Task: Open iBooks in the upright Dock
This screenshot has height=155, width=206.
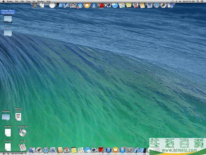Action: 115,150
